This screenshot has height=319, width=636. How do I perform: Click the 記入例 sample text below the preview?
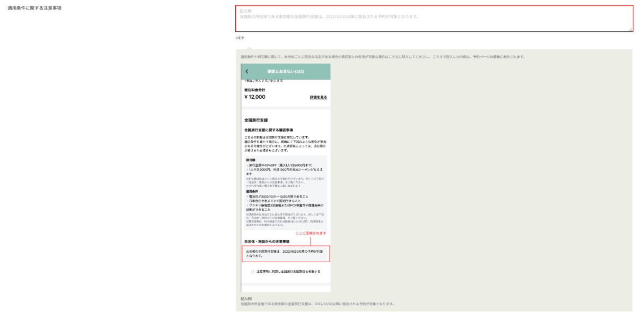(x=317, y=304)
